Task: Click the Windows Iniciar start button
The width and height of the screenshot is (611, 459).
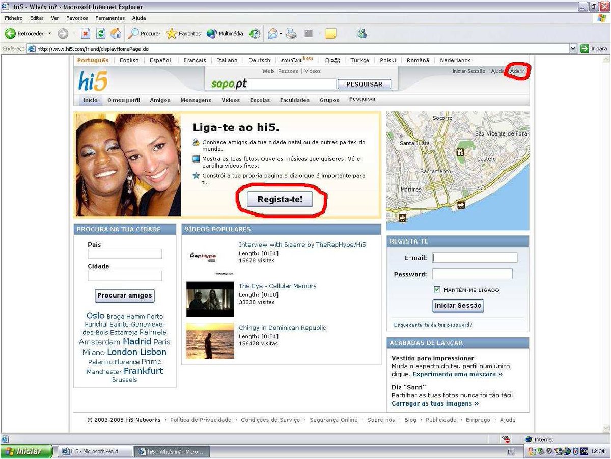Action: [26, 451]
